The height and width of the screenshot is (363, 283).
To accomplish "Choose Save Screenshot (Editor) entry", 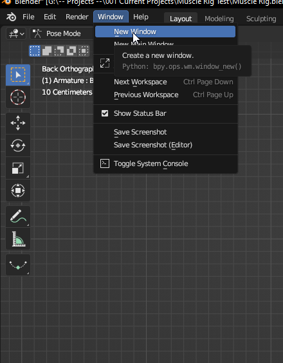I will 165,145.
